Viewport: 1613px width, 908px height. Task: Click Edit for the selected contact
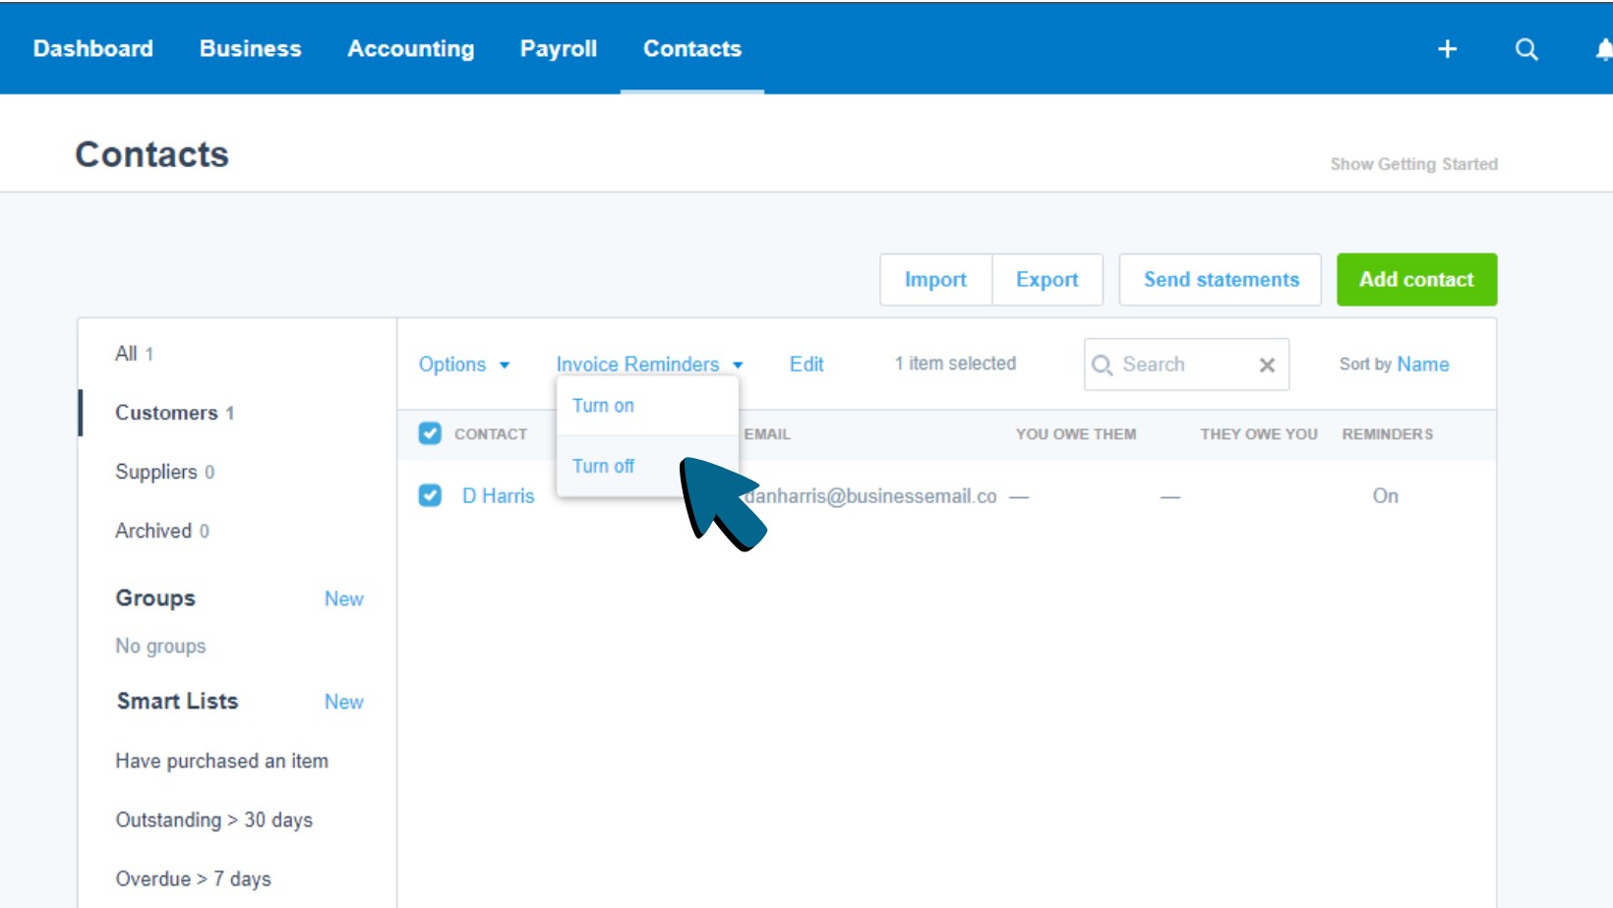point(806,365)
